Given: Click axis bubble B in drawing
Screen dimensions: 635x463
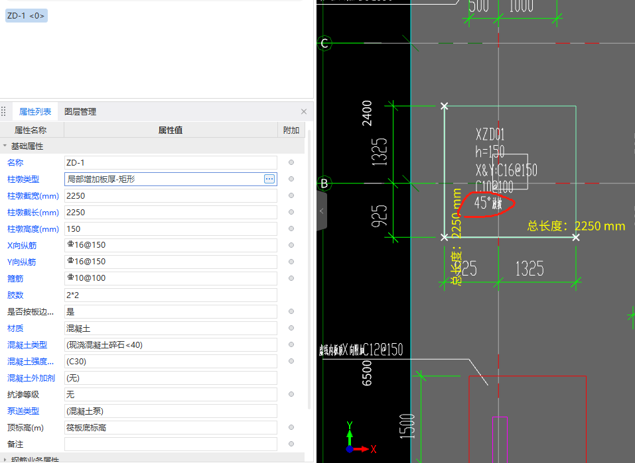Looking at the screenshot, I should click(324, 183).
